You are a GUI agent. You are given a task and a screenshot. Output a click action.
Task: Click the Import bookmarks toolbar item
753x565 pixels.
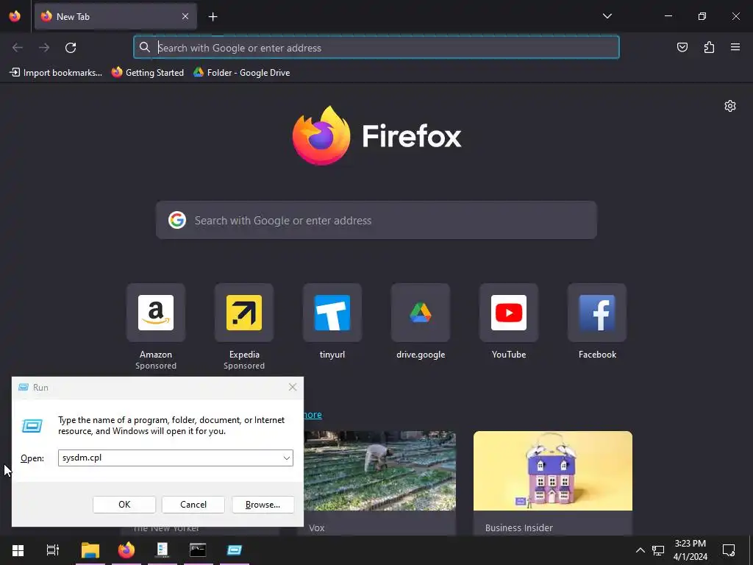[56, 73]
